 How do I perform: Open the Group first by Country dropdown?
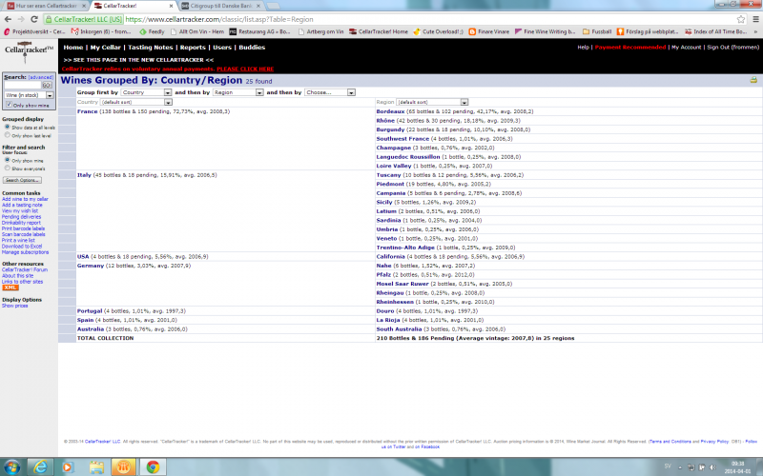(146, 92)
